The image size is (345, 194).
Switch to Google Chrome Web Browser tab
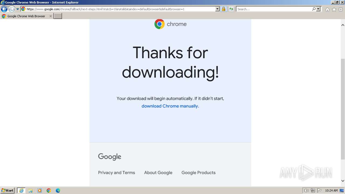[26, 16]
